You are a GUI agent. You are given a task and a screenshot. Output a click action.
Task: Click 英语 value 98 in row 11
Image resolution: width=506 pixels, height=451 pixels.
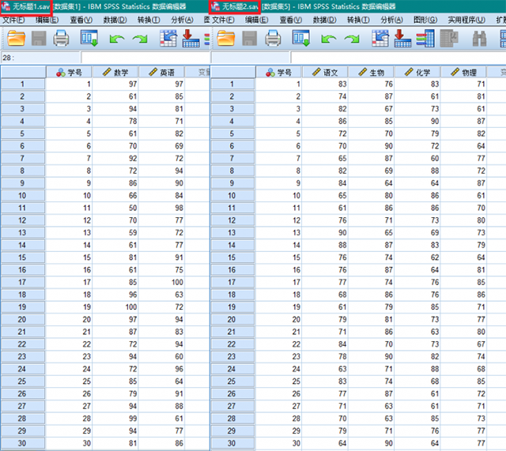161,208
